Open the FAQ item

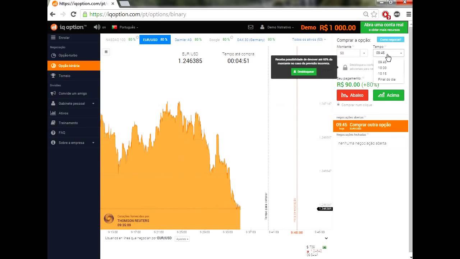[74, 132]
